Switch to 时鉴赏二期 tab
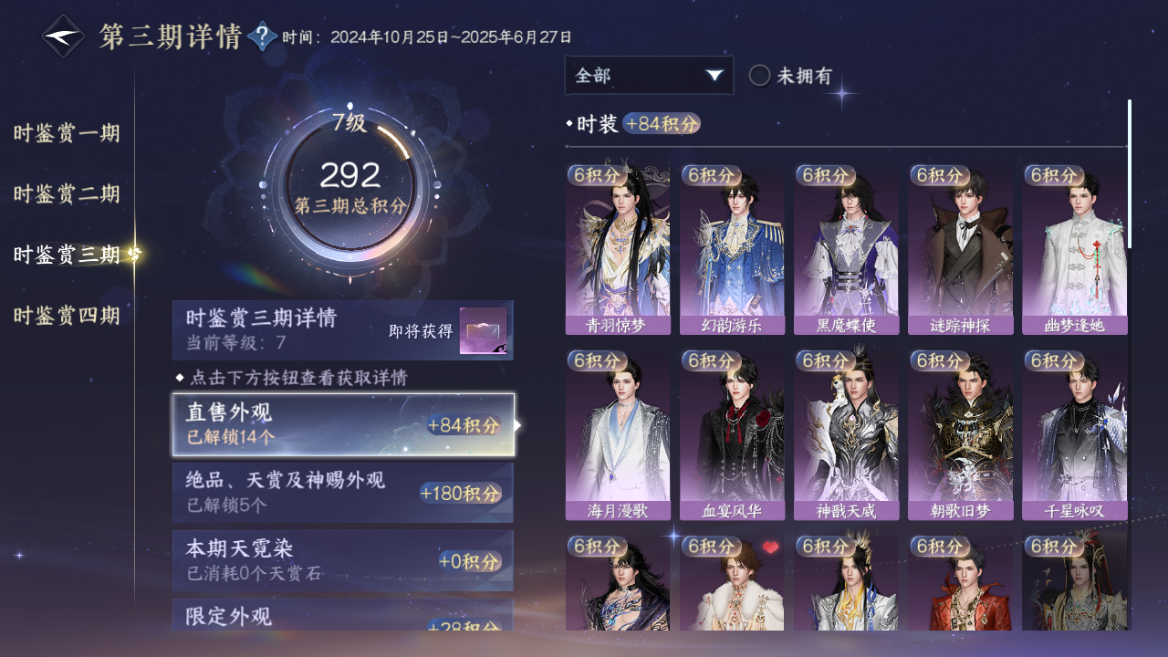The image size is (1168, 657). click(x=67, y=194)
